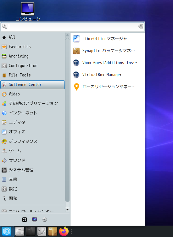Click the LibreOffice manager app icon

(x=76, y=39)
